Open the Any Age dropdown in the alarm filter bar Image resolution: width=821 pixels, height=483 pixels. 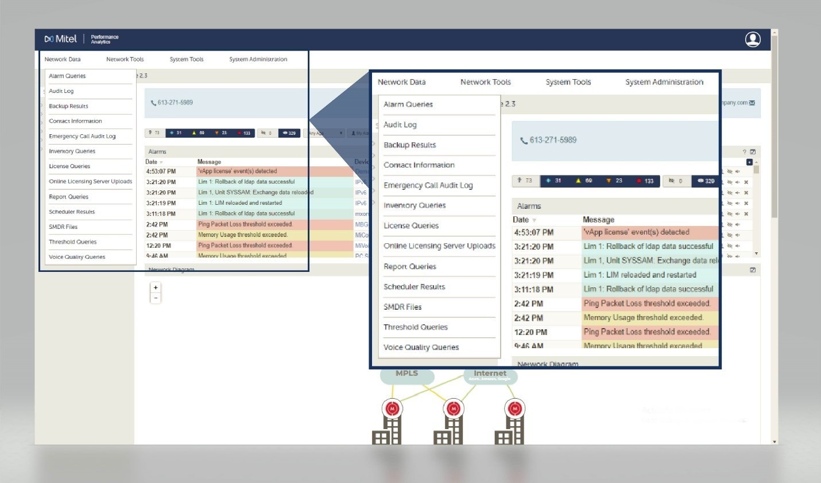tap(325, 133)
